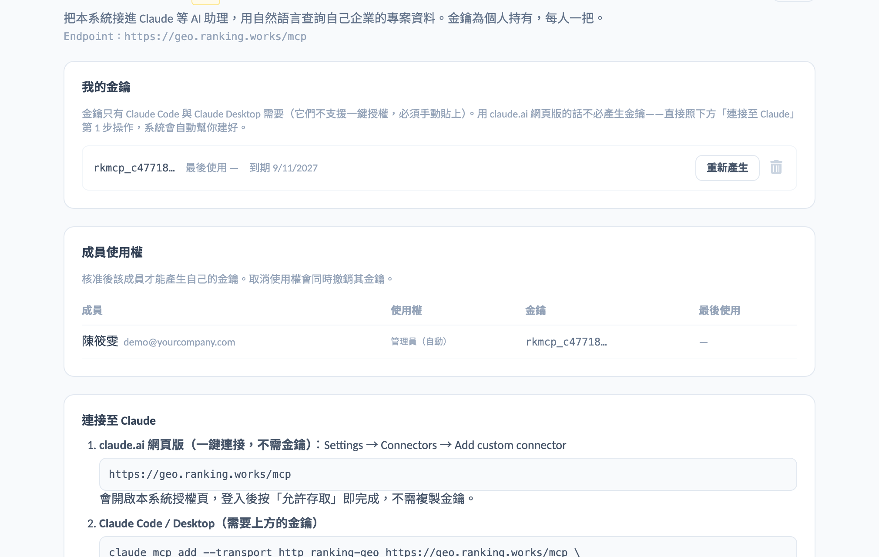Click the 管理員（自動） permission cell
The width and height of the screenshot is (879, 557).
(x=419, y=342)
